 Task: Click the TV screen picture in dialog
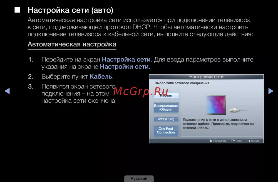[216, 105]
